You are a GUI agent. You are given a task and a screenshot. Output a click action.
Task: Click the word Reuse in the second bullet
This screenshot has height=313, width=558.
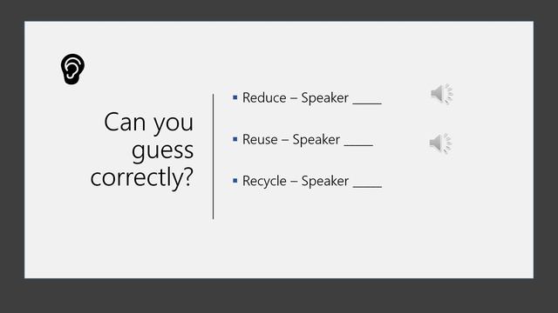point(260,139)
